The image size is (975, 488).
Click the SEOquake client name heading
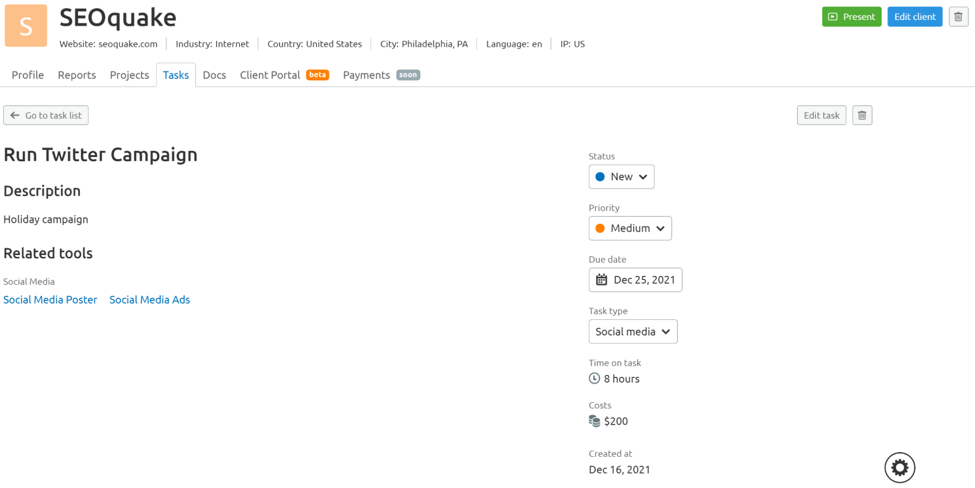(x=118, y=18)
